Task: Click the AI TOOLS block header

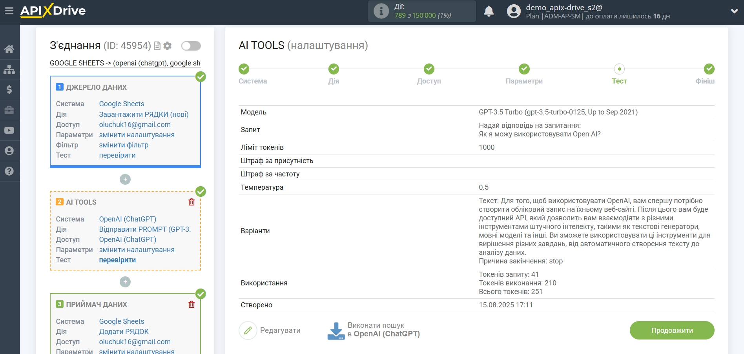Action: [81, 202]
